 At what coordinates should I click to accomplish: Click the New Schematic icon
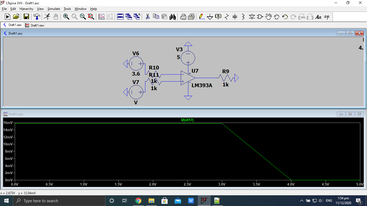coord(8,17)
